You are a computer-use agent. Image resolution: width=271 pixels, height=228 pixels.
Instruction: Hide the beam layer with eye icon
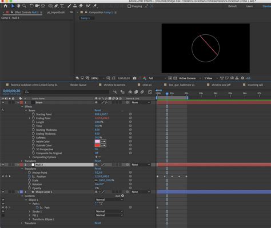pos(3,102)
